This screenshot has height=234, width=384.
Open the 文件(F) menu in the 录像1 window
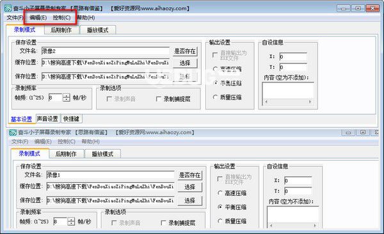(x=20, y=141)
